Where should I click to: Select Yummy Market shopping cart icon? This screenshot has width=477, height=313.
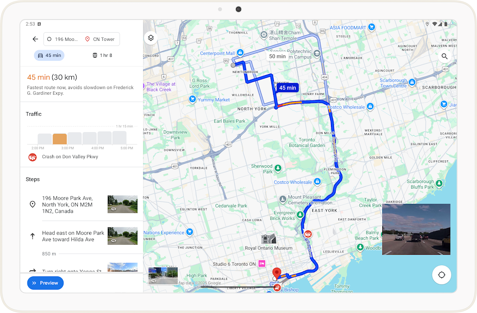192,100
